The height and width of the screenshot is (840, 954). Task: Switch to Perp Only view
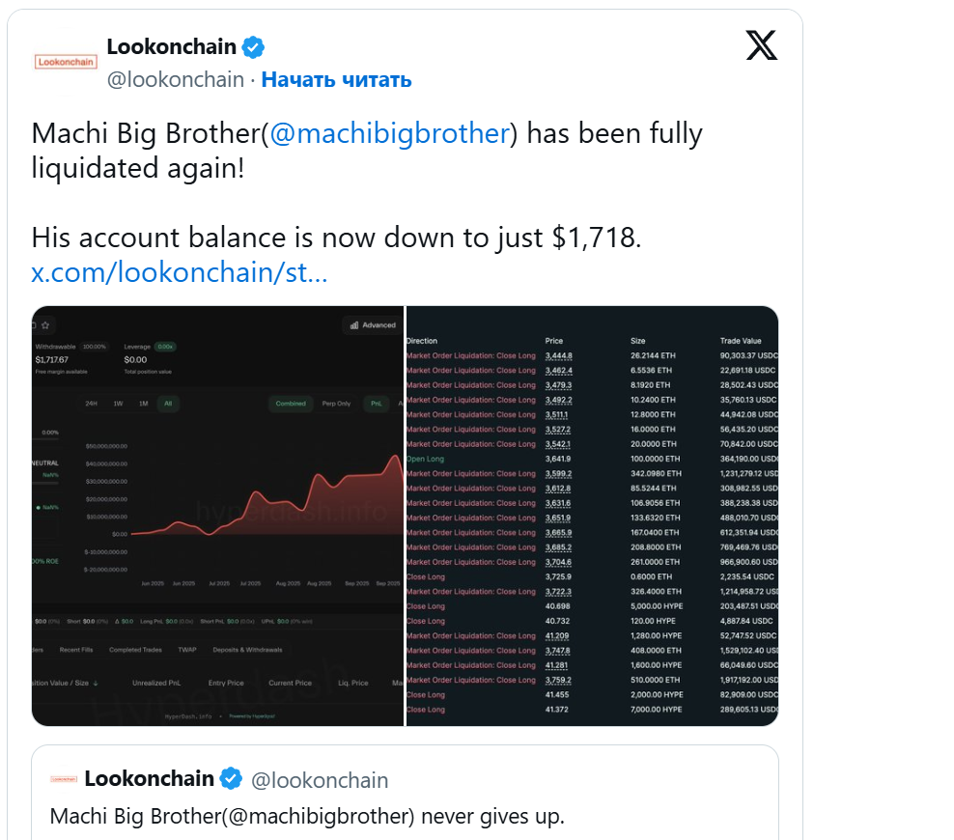pyautogui.click(x=334, y=404)
